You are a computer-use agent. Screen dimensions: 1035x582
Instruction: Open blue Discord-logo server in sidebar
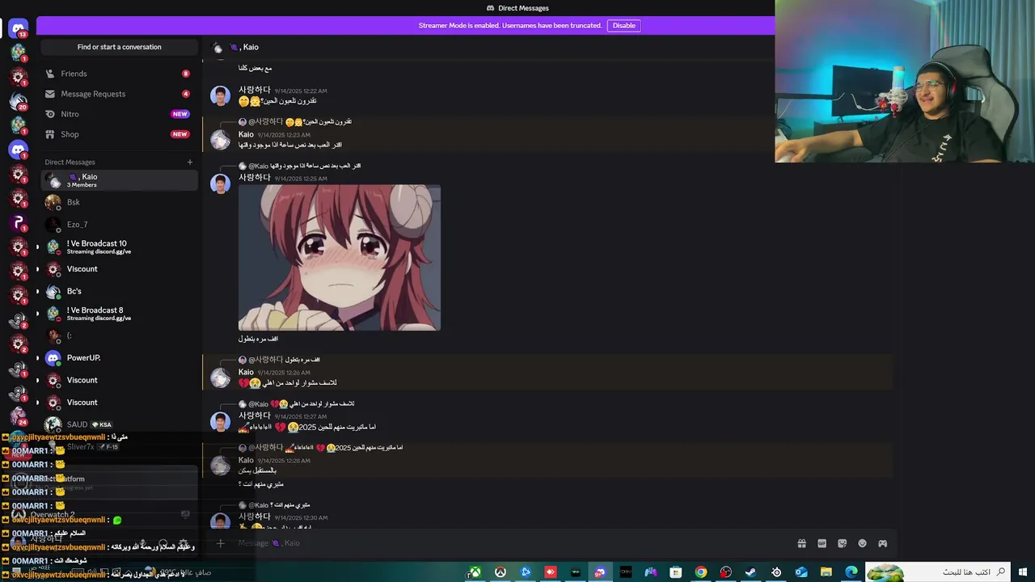pos(18,150)
